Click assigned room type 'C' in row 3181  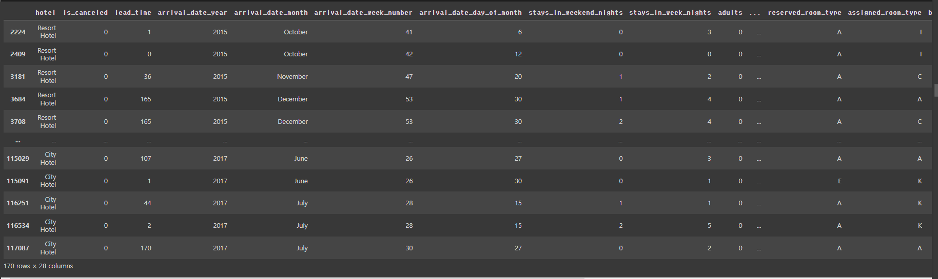(920, 76)
